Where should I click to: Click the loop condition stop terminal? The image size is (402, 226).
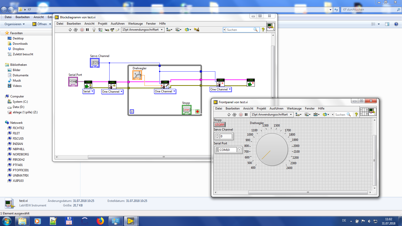[x=197, y=111]
